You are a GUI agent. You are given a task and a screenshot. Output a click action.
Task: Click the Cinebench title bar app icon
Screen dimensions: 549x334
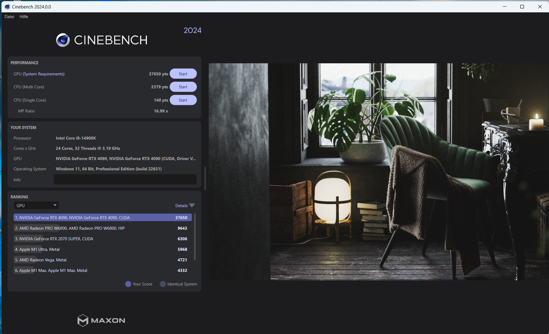point(7,7)
